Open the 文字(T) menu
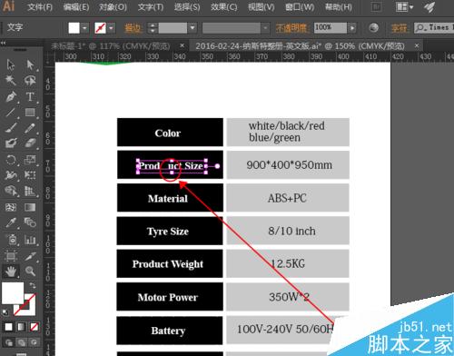454x356 pixels. [151, 7]
